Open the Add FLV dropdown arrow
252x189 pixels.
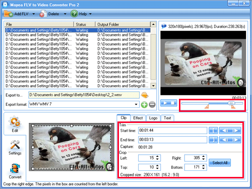33,14
